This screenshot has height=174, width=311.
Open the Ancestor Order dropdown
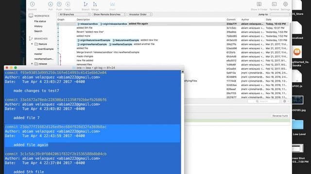140,14
